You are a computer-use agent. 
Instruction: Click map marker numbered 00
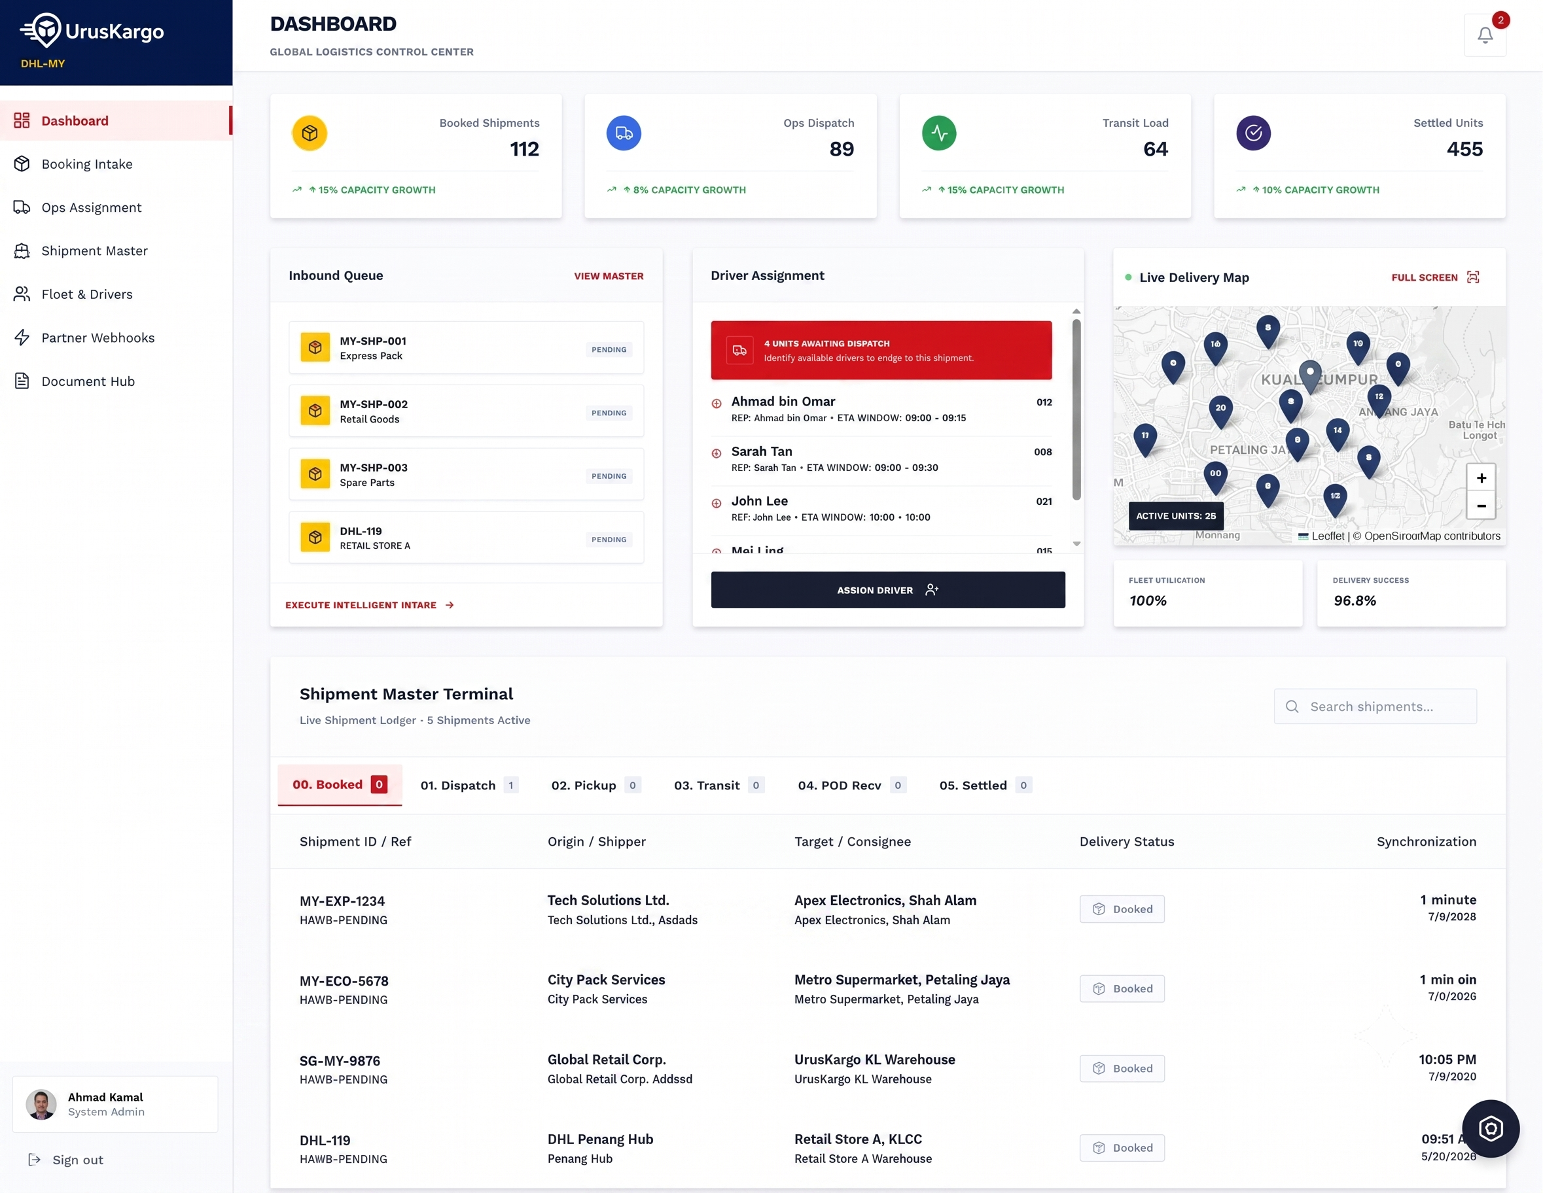pos(1215,477)
